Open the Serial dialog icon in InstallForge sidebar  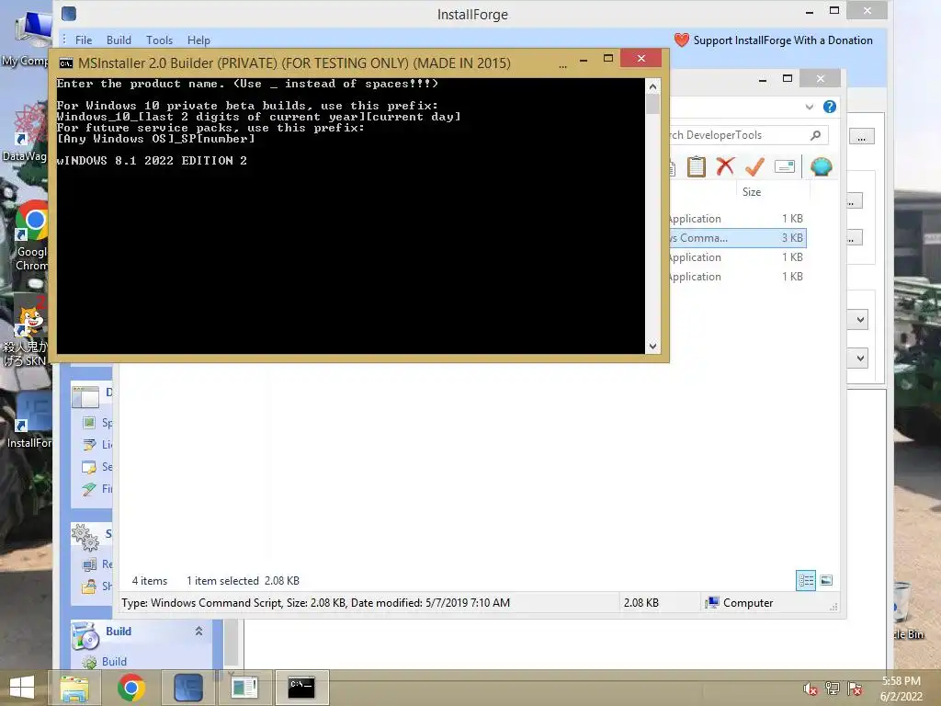tap(89, 466)
